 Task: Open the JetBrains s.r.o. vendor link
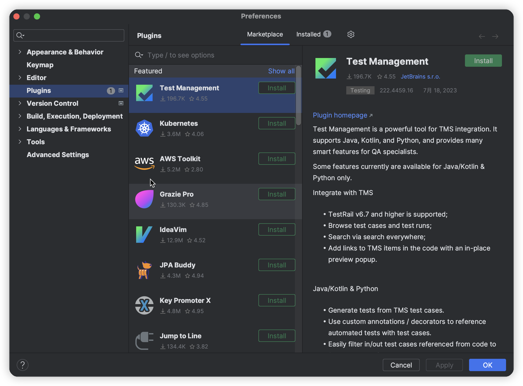point(421,76)
